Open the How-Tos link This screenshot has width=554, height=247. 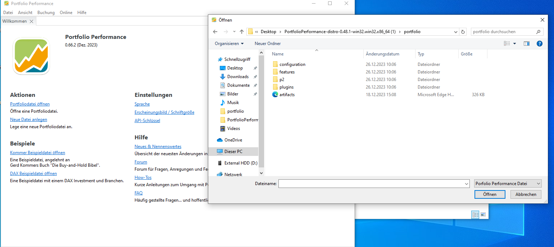[x=143, y=178]
